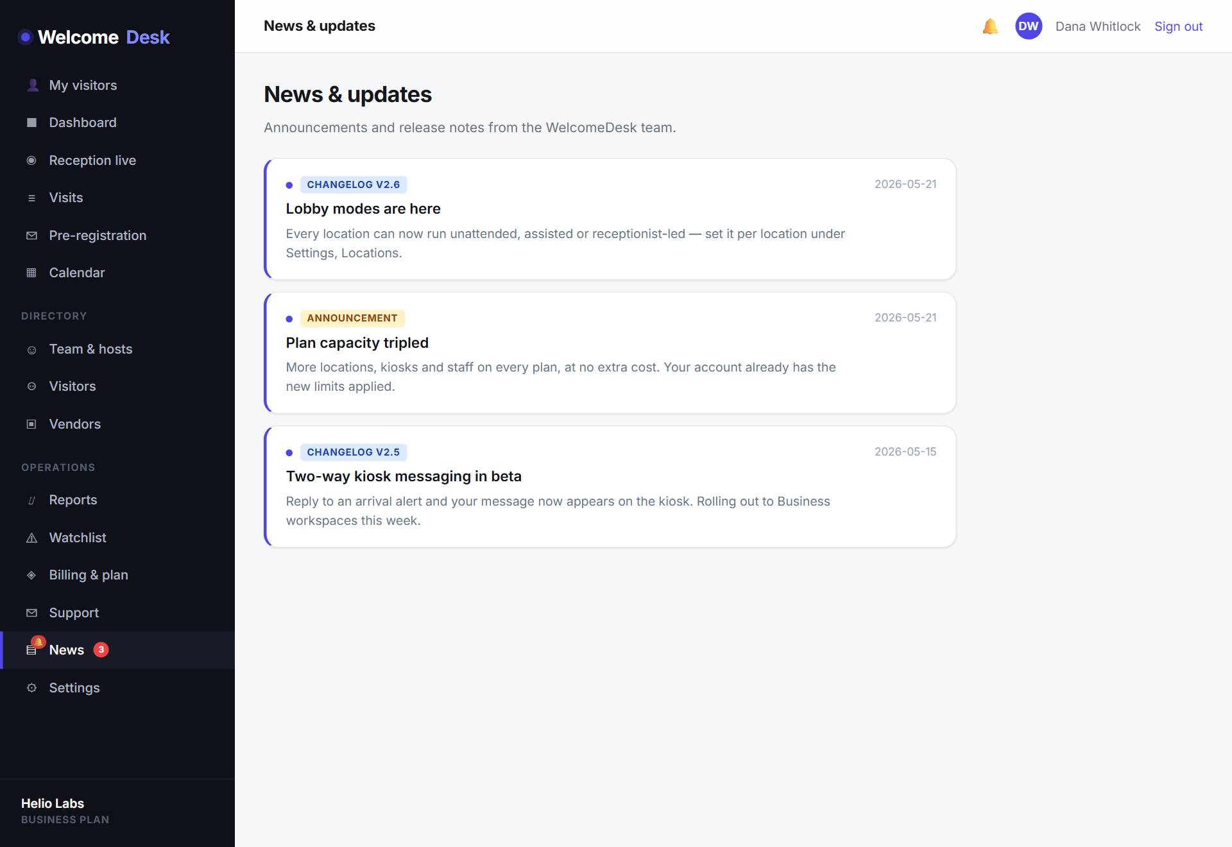The height and width of the screenshot is (847, 1232).
Task: Select Visits in the sidebar
Action: [117, 198]
